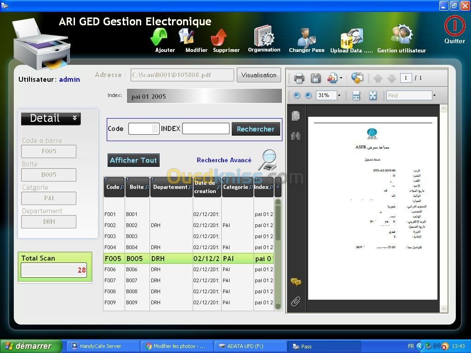Image resolution: width=471 pixels, height=353 pixels.
Task: Open the Gestion utilisateur icon
Action: (402, 35)
